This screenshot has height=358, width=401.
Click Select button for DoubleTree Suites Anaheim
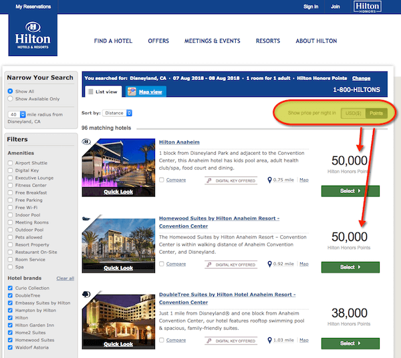[350, 343]
